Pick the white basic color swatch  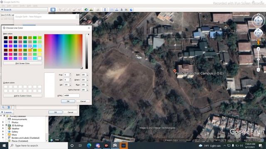pyautogui.click(x=39, y=58)
